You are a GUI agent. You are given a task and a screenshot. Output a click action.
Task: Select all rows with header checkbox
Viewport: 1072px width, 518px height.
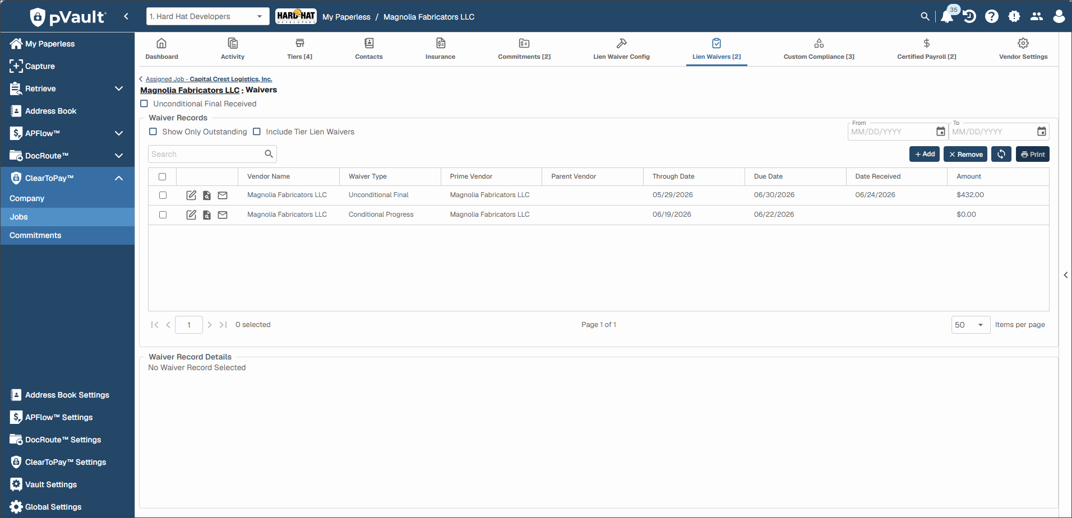163,176
